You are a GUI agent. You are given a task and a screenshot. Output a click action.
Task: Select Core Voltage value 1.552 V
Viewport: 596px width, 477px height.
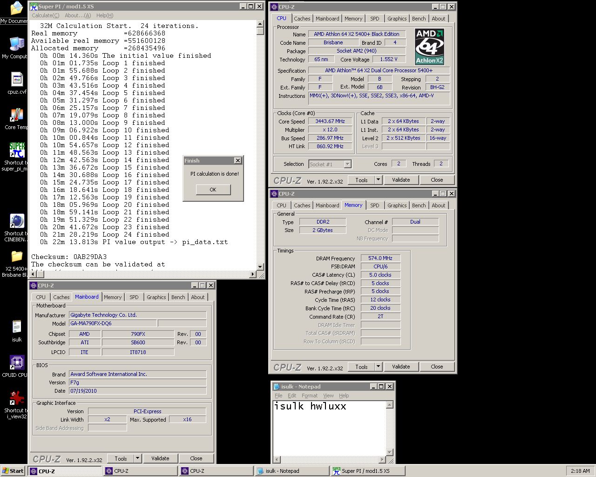[388, 59]
